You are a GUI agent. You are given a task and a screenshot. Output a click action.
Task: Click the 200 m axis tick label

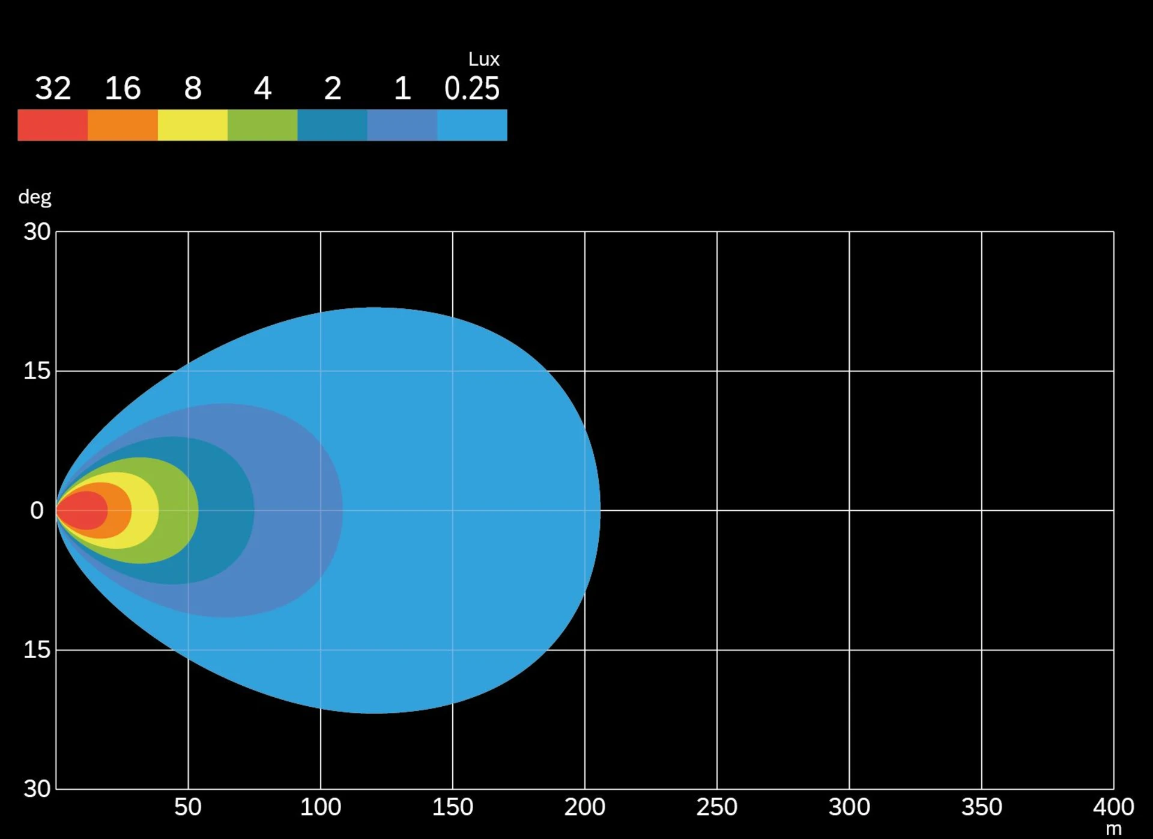pos(584,807)
